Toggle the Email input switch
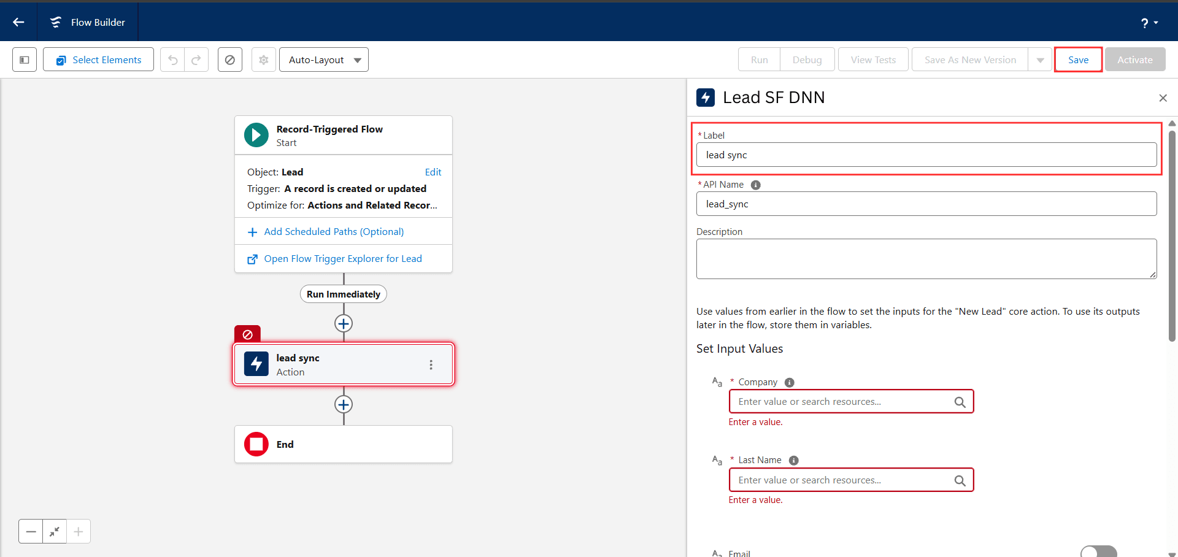This screenshot has height=557, width=1178. pyautogui.click(x=1098, y=551)
